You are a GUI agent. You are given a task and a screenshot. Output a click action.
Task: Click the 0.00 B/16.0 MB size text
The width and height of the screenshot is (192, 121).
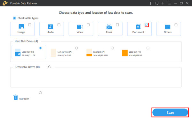click(64, 55)
